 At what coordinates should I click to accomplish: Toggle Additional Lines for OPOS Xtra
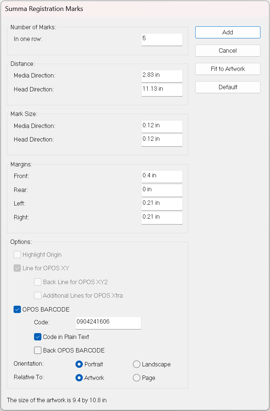coord(38,296)
